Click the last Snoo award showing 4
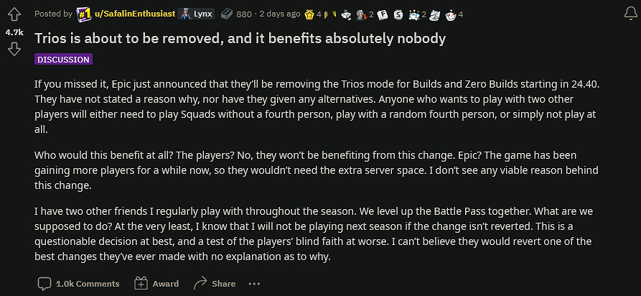641x296 pixels. pyautogui.click(x=450, y=14)
